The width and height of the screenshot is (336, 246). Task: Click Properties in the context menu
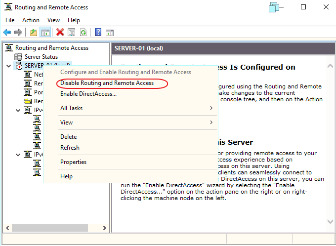73,162
